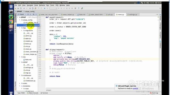Click the Event Log status icon

coord(154,93)
